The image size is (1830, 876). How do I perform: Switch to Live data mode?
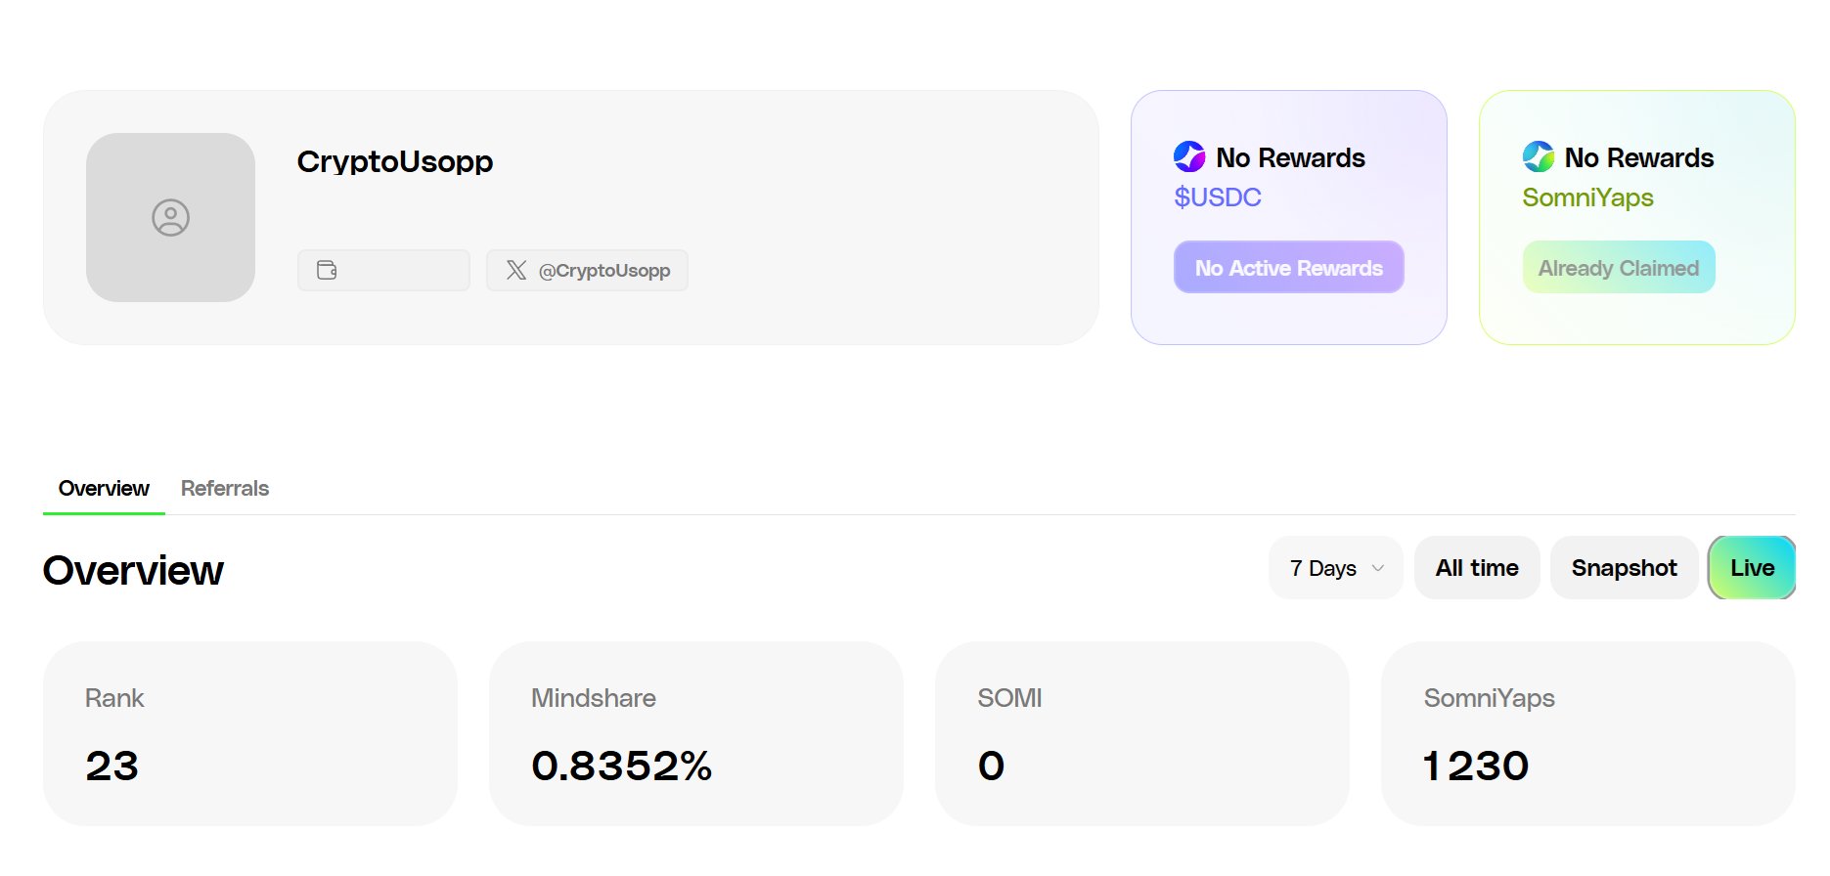[1751, 568]
